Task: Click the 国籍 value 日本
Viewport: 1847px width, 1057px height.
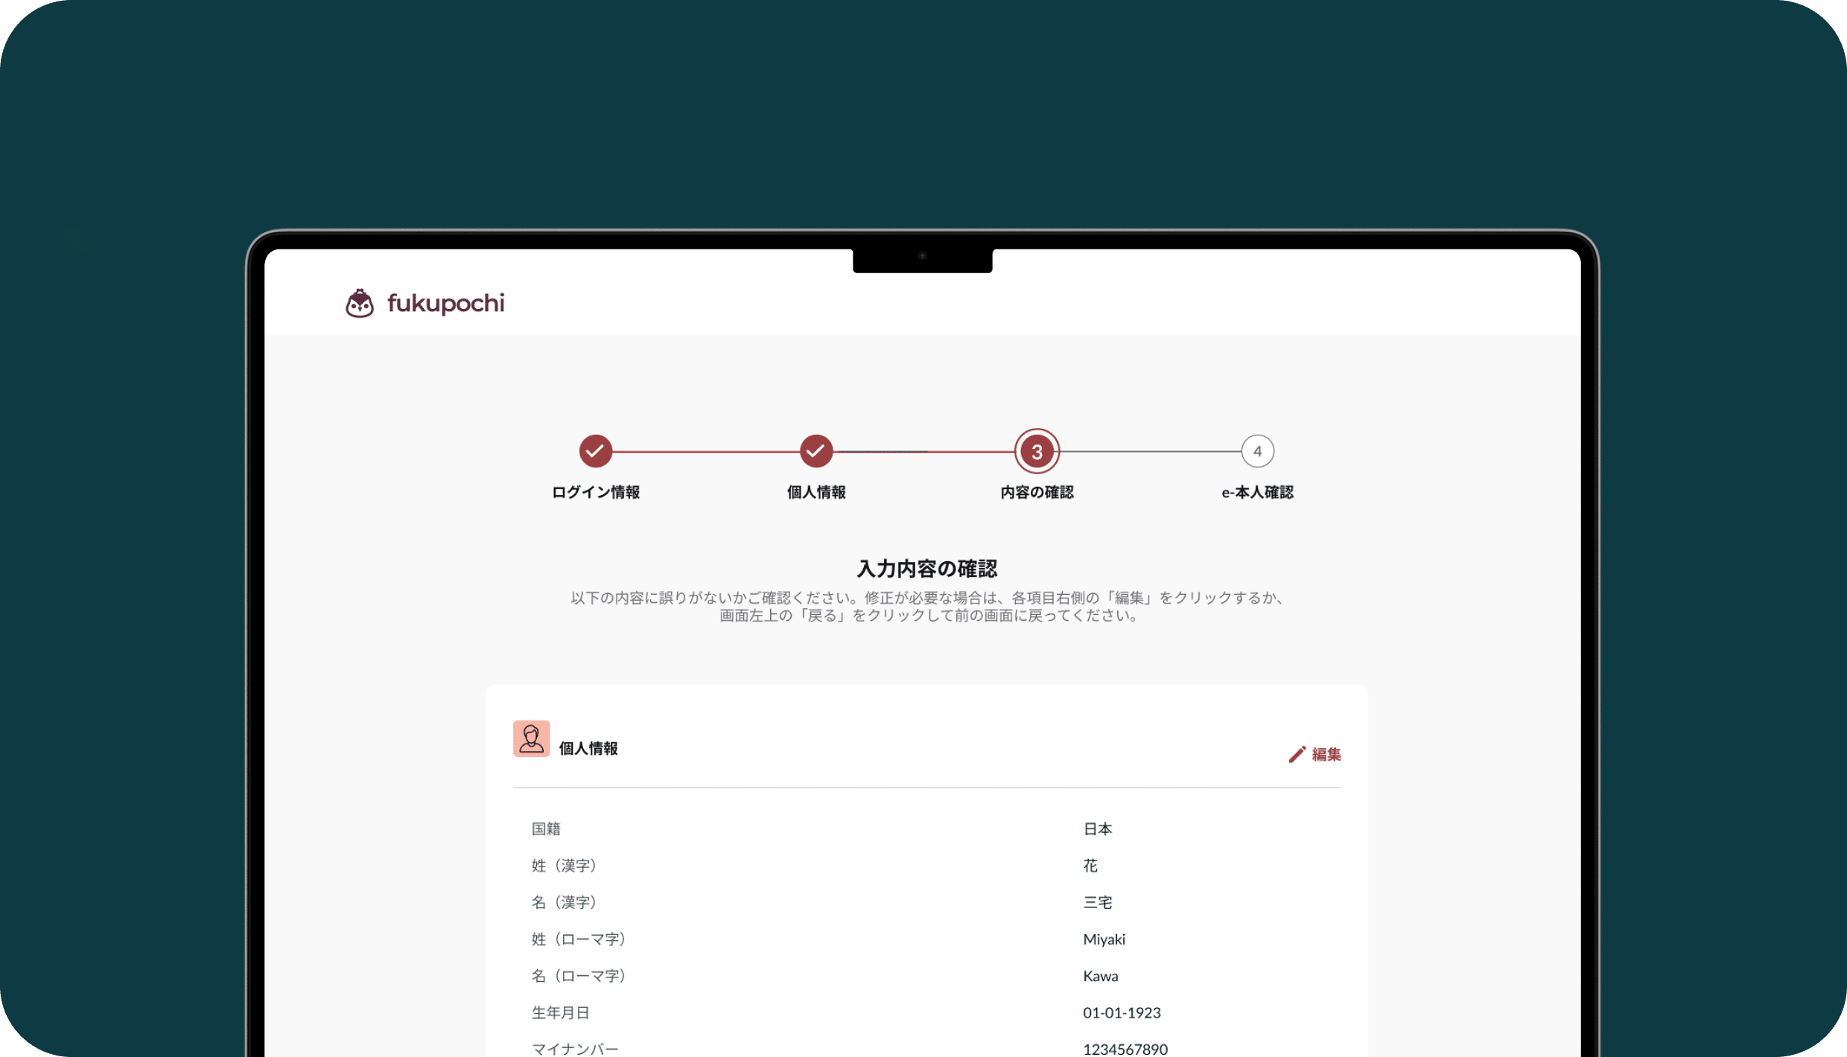Action: click(1097, 829)
